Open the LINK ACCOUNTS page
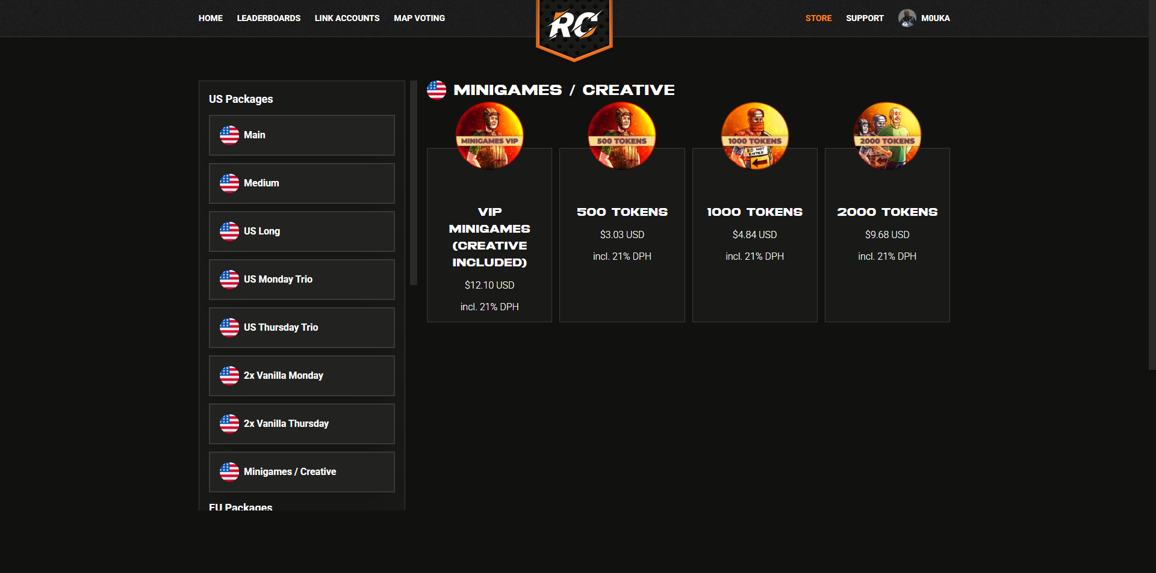Screen dimensions: 1156x573 [347, 18]
